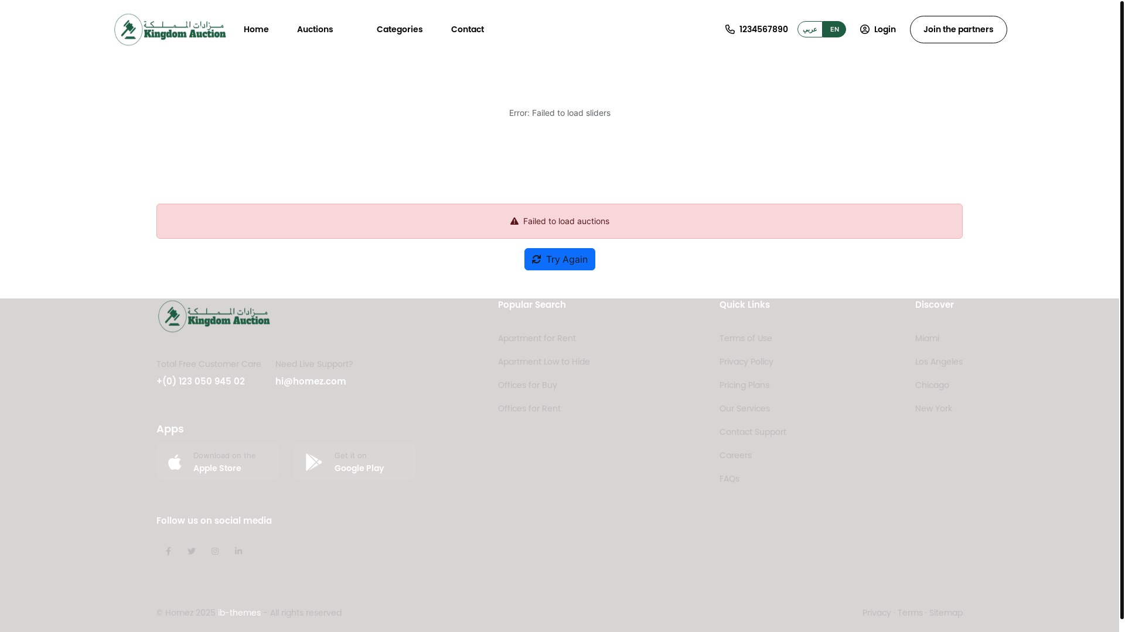Open Offices for Buy link
The width and height of the screenshot is (1125, 632).
tap(527, 385)
